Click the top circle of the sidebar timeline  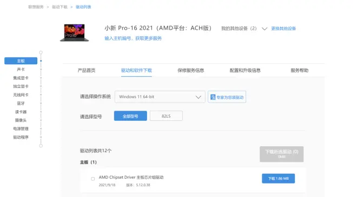click(41, 52)
